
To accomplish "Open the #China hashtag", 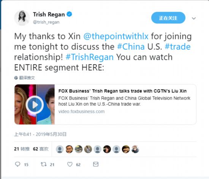I will [131, 47].
